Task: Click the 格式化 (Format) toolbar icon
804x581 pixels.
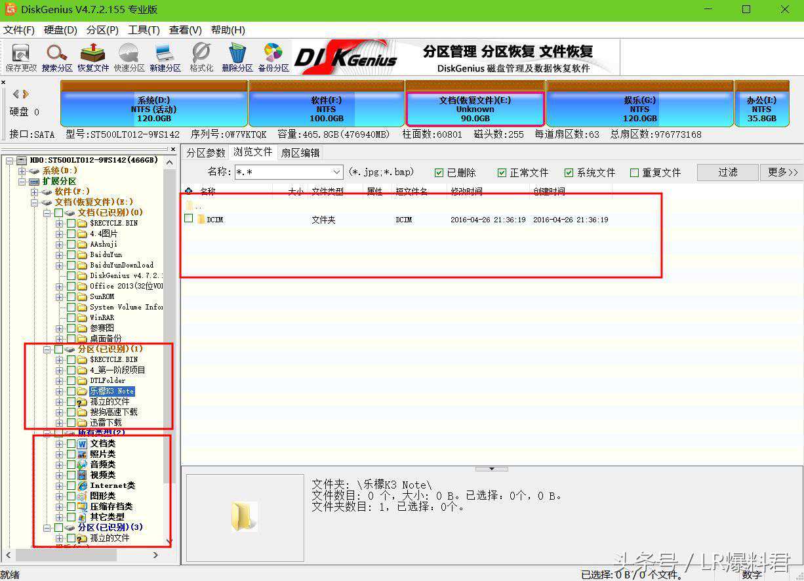Action: pyautogui.click(x=201, y=57)
